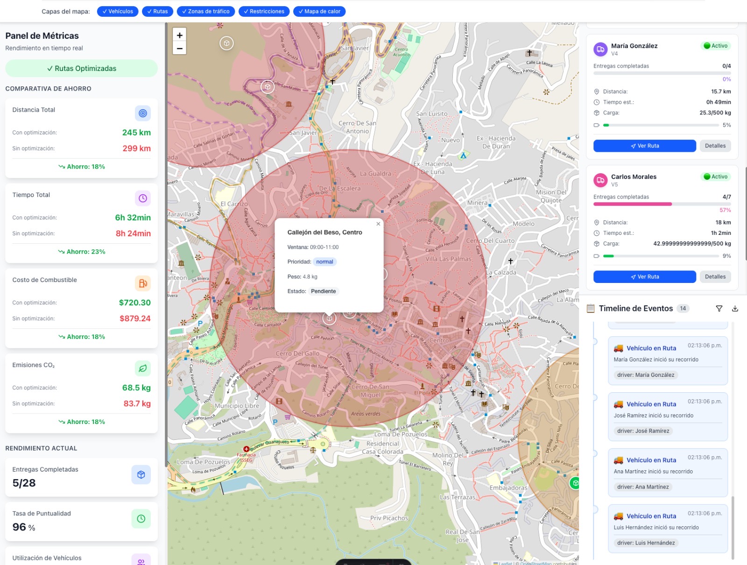Image resolution: width=747 pixels, height=565 pixels.
Task: Click the Rutas Optimizadas button
Action: 82,68
